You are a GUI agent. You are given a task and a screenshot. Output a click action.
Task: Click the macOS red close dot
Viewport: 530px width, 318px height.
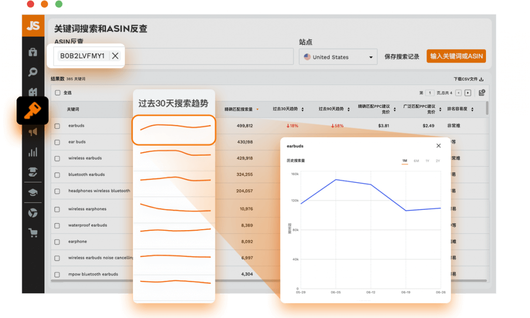tap(31, 4)
